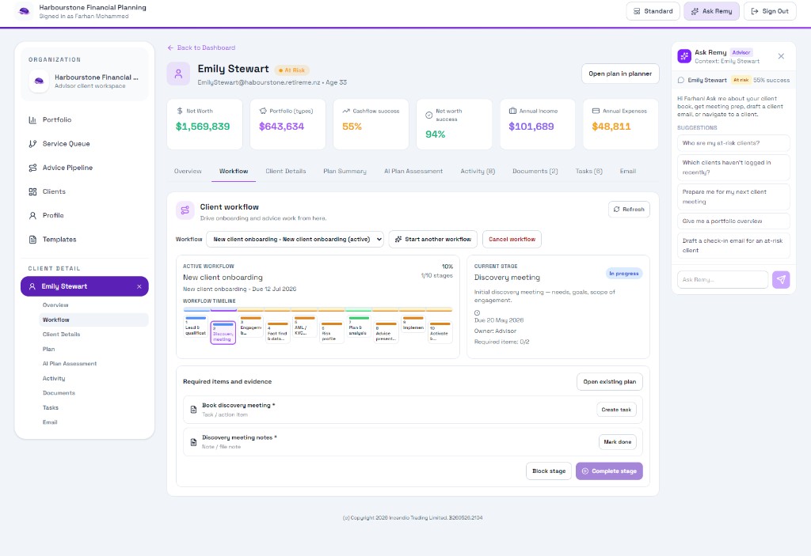
Task: Mark Discovery meeting notes done
Action: point(618,442)
